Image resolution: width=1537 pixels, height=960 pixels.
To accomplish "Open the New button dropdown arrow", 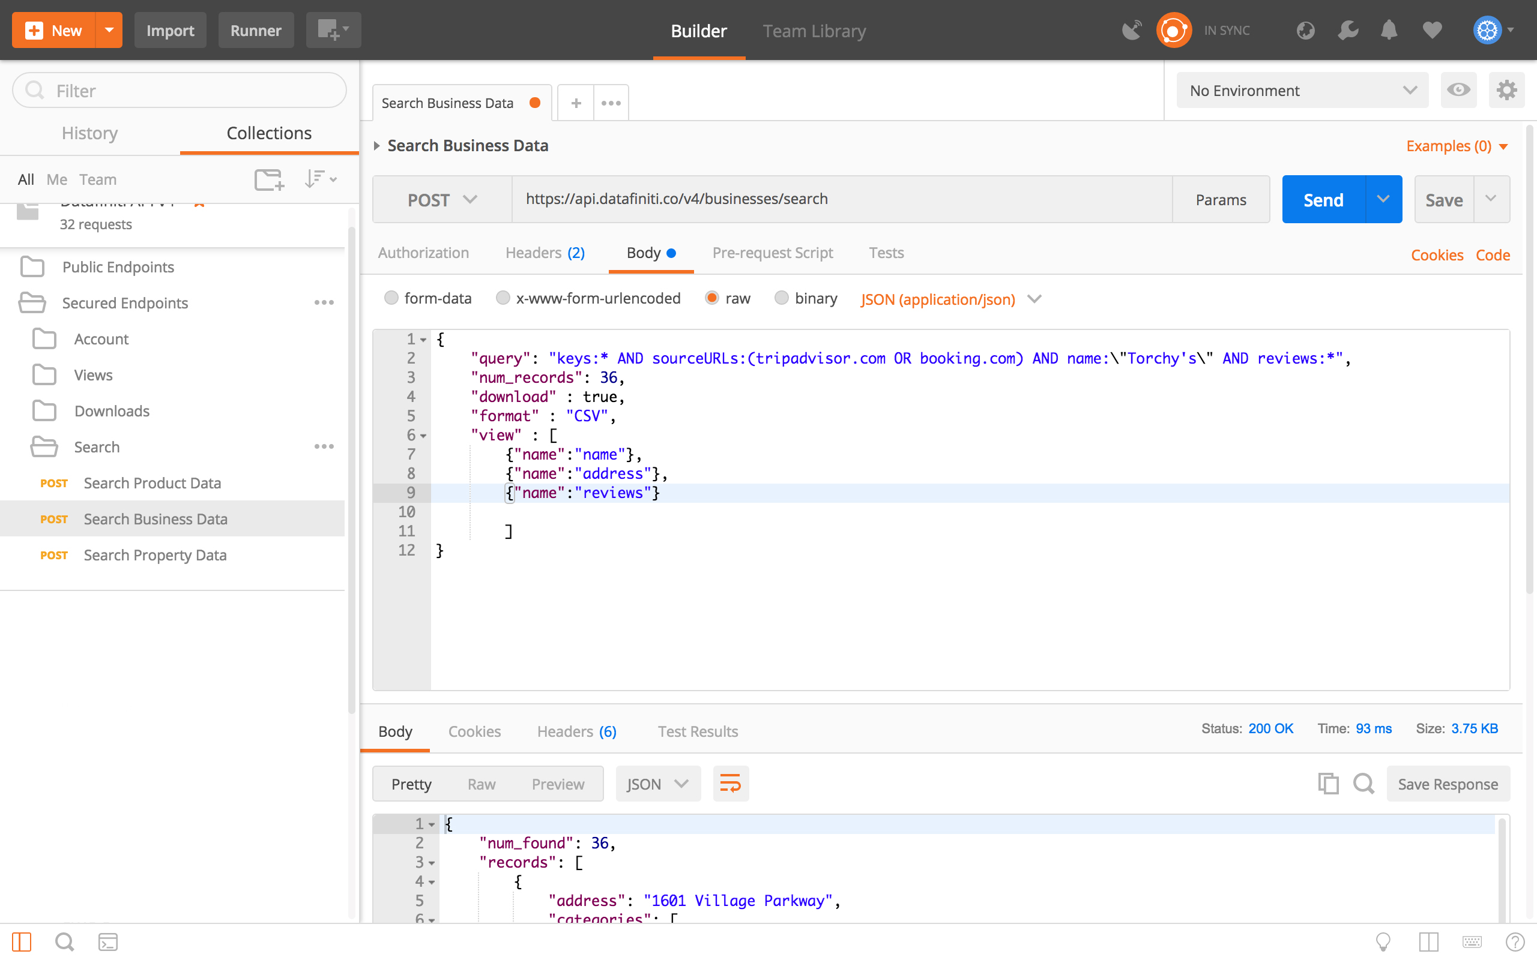I will [x=109, y=30].
